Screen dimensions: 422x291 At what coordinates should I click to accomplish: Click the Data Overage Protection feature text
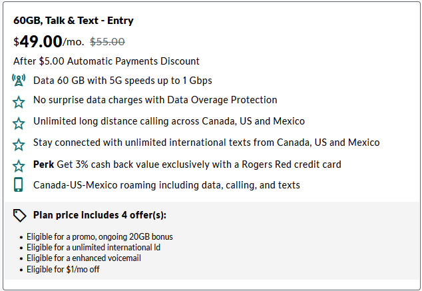(155, 100)
